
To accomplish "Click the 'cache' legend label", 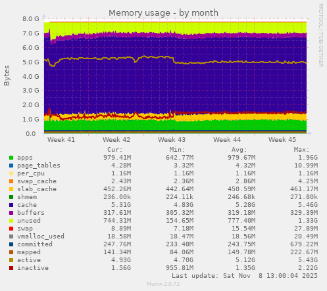I will 27,205.
